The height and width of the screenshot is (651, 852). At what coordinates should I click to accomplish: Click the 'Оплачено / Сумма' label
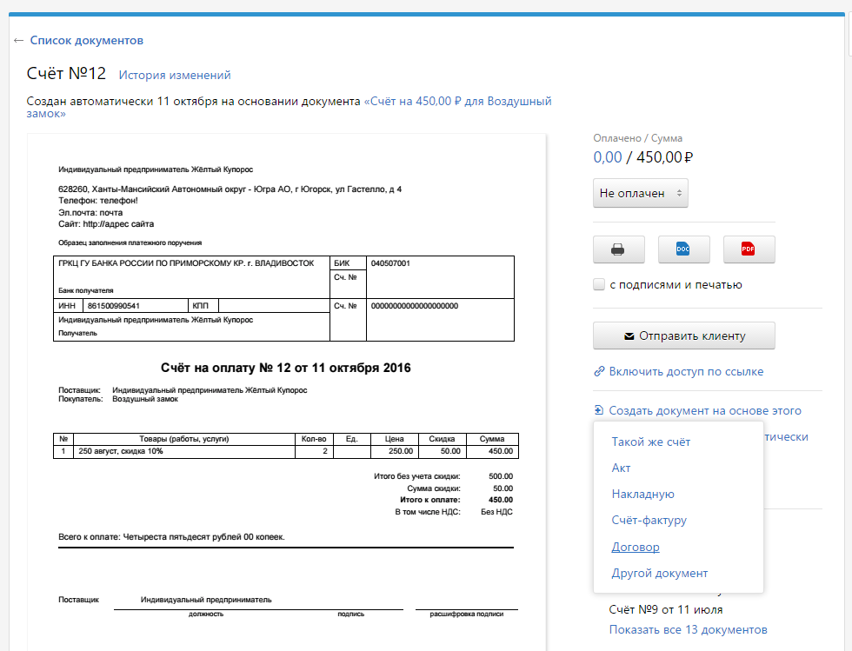(638, 138)
